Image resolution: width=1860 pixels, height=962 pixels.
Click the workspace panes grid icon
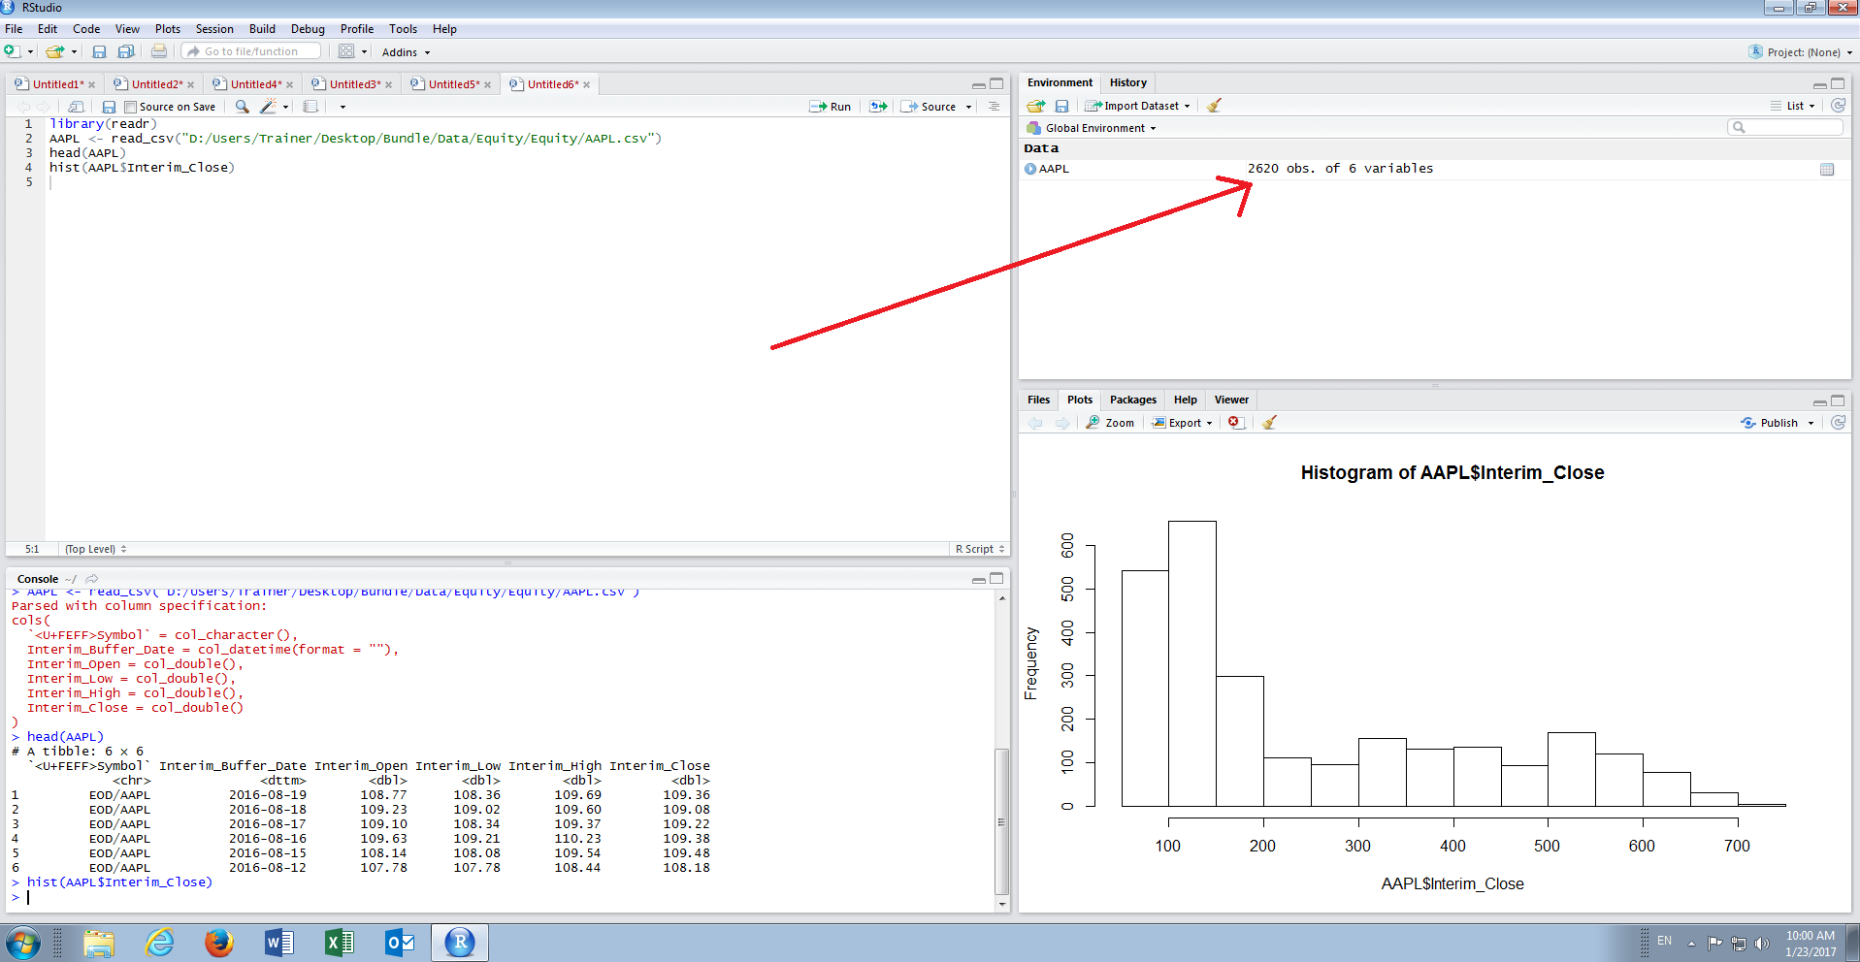coord(346,51)
